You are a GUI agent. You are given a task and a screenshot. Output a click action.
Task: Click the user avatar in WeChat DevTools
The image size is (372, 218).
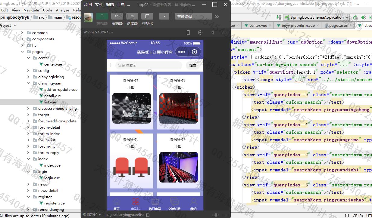point(88,17)
